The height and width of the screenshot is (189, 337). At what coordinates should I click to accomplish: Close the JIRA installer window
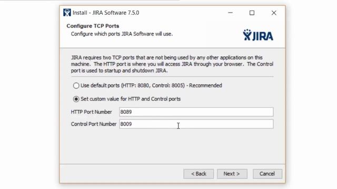[x=274, y=13]
